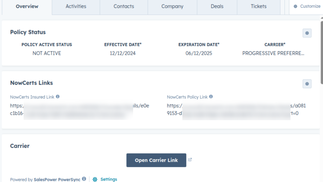Click info icon beside NowCerts Policy Link
The height and width of the screenshot is (182, 323).
(211, 97)
